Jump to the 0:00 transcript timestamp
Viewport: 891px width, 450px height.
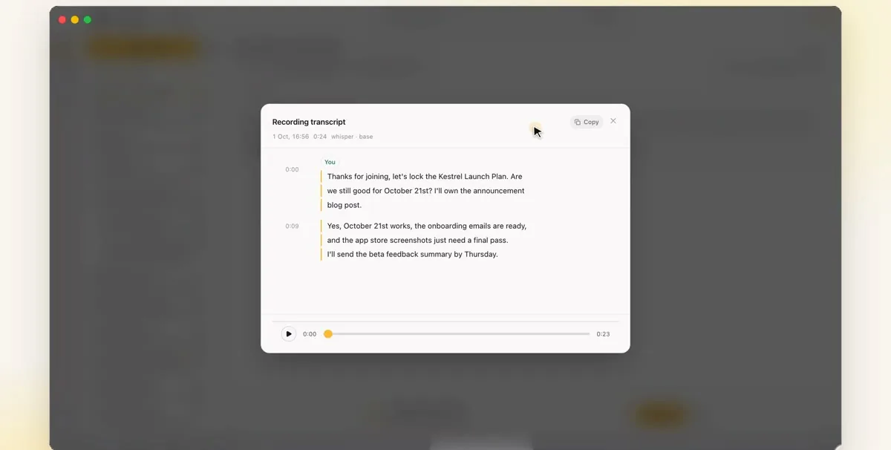[292, 169]
